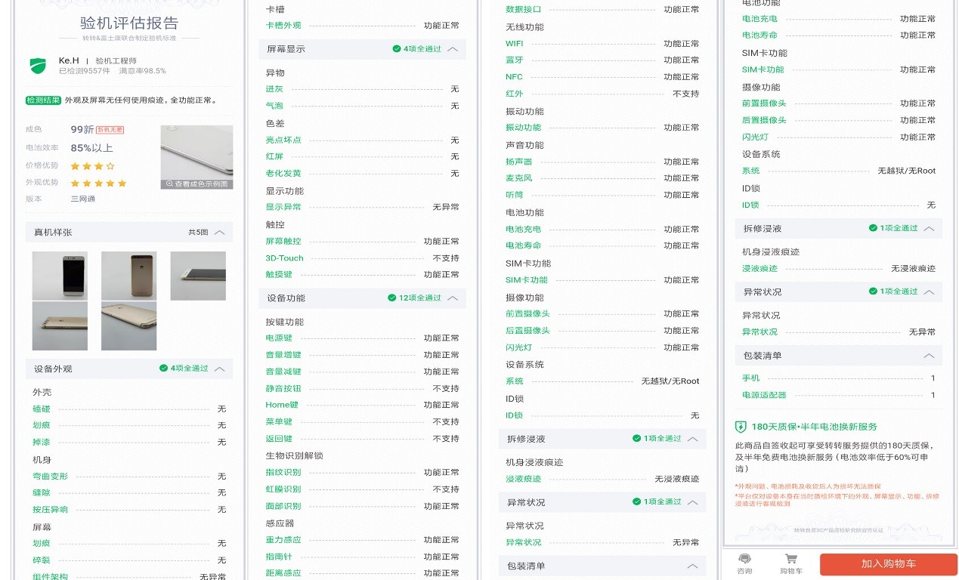The width and height of the screenshot is (959, 580).
Task: Collapse the 设备外观 section
Action: coord(221,369)
